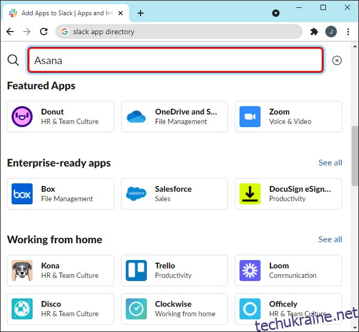Click the OneDrive cloud icon
The image size is (359, 332).
(x=136, y=117)
